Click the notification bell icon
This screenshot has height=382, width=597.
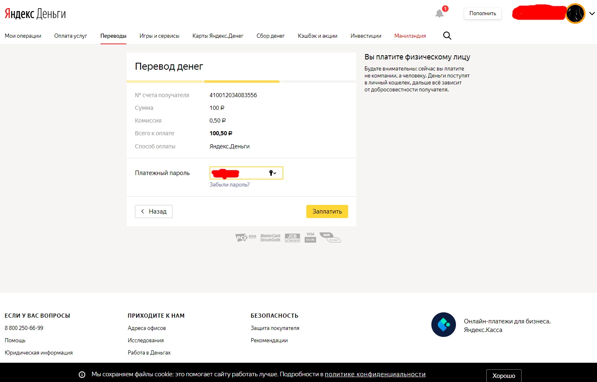tap(440, 14)
